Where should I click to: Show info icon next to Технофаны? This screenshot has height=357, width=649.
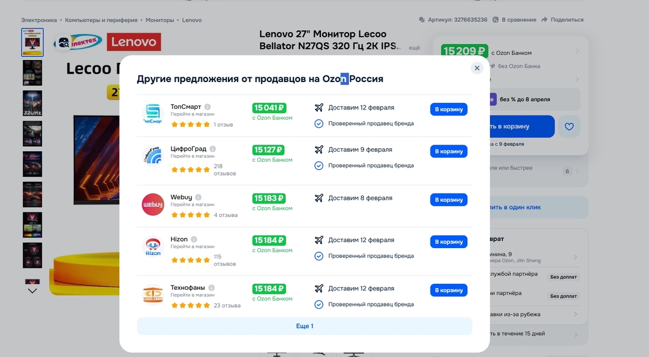[x=211, y=287]
